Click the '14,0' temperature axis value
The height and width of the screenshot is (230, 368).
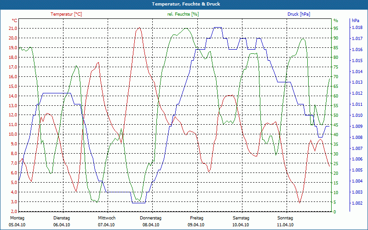click(x=13, y=96)
